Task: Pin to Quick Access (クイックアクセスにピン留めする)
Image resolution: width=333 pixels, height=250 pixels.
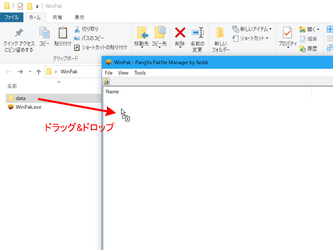Action: pyautogui.click(x=19, y=40)
